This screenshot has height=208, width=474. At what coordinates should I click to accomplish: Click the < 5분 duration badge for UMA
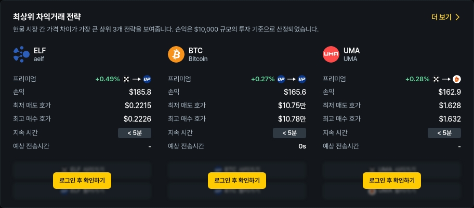click(x=444, y=133)
